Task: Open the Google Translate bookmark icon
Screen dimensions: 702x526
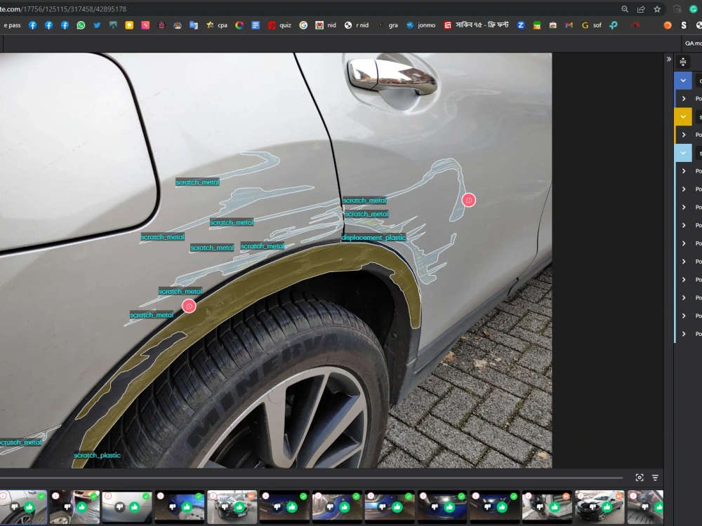Action: tap(194, 25)
